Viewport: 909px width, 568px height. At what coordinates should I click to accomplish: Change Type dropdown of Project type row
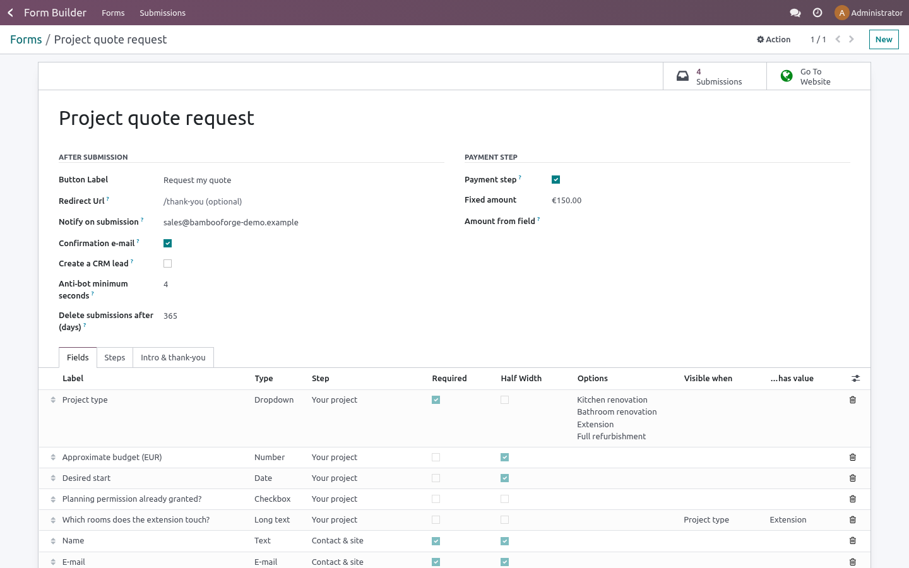274,400
